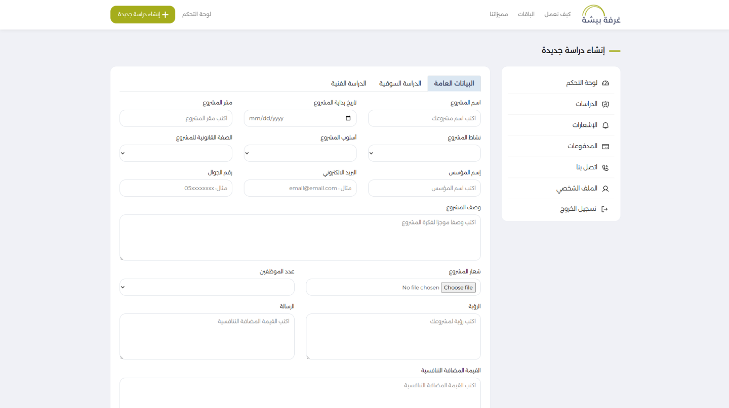The height and width of the screenshot is (408, 729).
Task: Open the عدد الموظفين dropdown
Action: point(207,287)
